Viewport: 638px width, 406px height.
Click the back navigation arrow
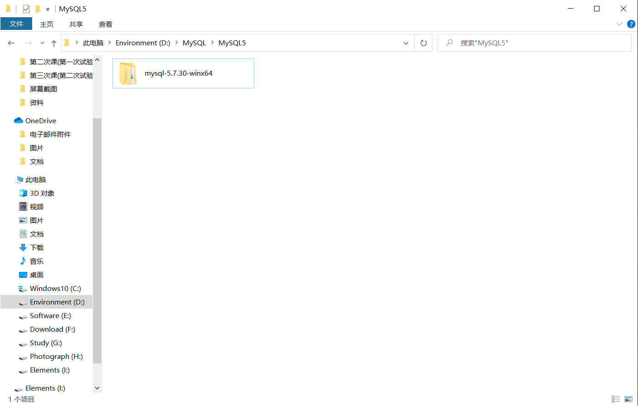click(x=11, y=43)
